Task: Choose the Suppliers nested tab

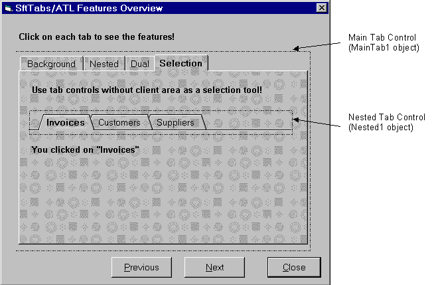Action: click(x=175, y=122)
